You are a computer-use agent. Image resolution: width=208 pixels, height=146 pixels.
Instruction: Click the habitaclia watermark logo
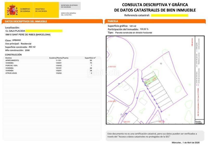click(x=104, y=73)
